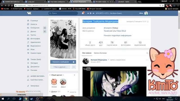Open 2 общих друга counter
This screenshot has height=101, width=180.
pos(90,44)
